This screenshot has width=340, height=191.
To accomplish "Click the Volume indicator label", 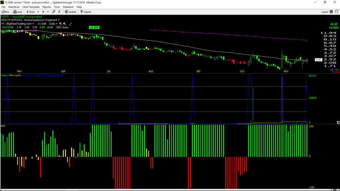I will 5,75.
